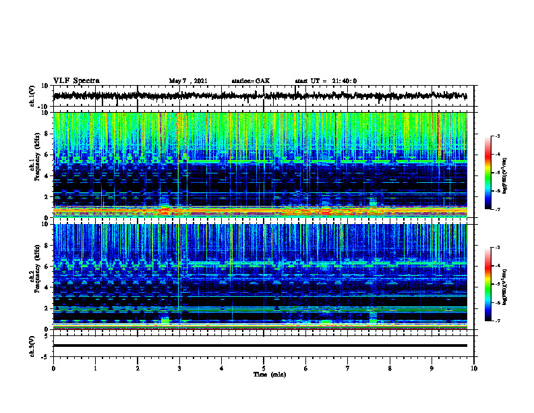Click the "VLF Spectra" plot title
This screenshot has height=413, width=534.
(76, 81)
